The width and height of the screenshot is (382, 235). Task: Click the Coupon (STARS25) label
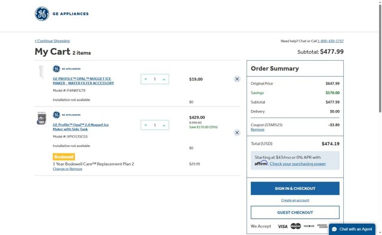click(267, 125)
